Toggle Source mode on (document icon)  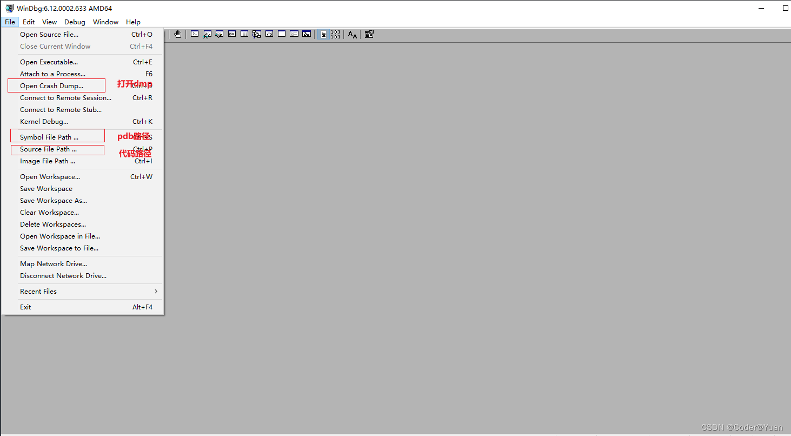323,34
